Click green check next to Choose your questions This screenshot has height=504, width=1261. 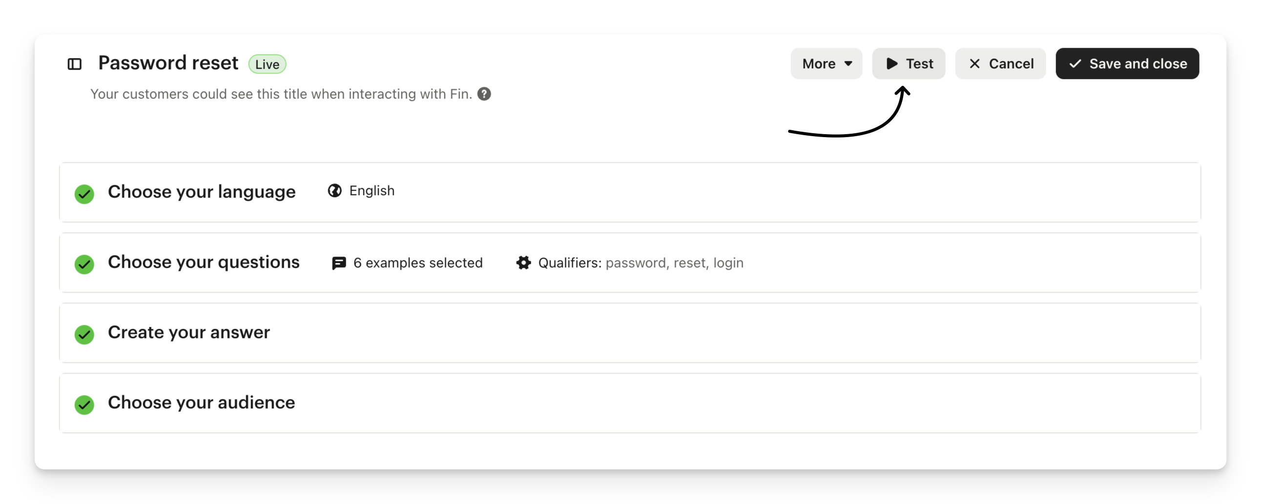pyautogui.click(x=84, y=264)
